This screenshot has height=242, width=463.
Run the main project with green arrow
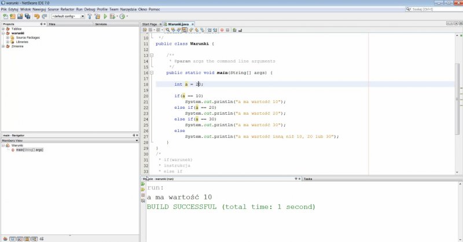point(105,16)
